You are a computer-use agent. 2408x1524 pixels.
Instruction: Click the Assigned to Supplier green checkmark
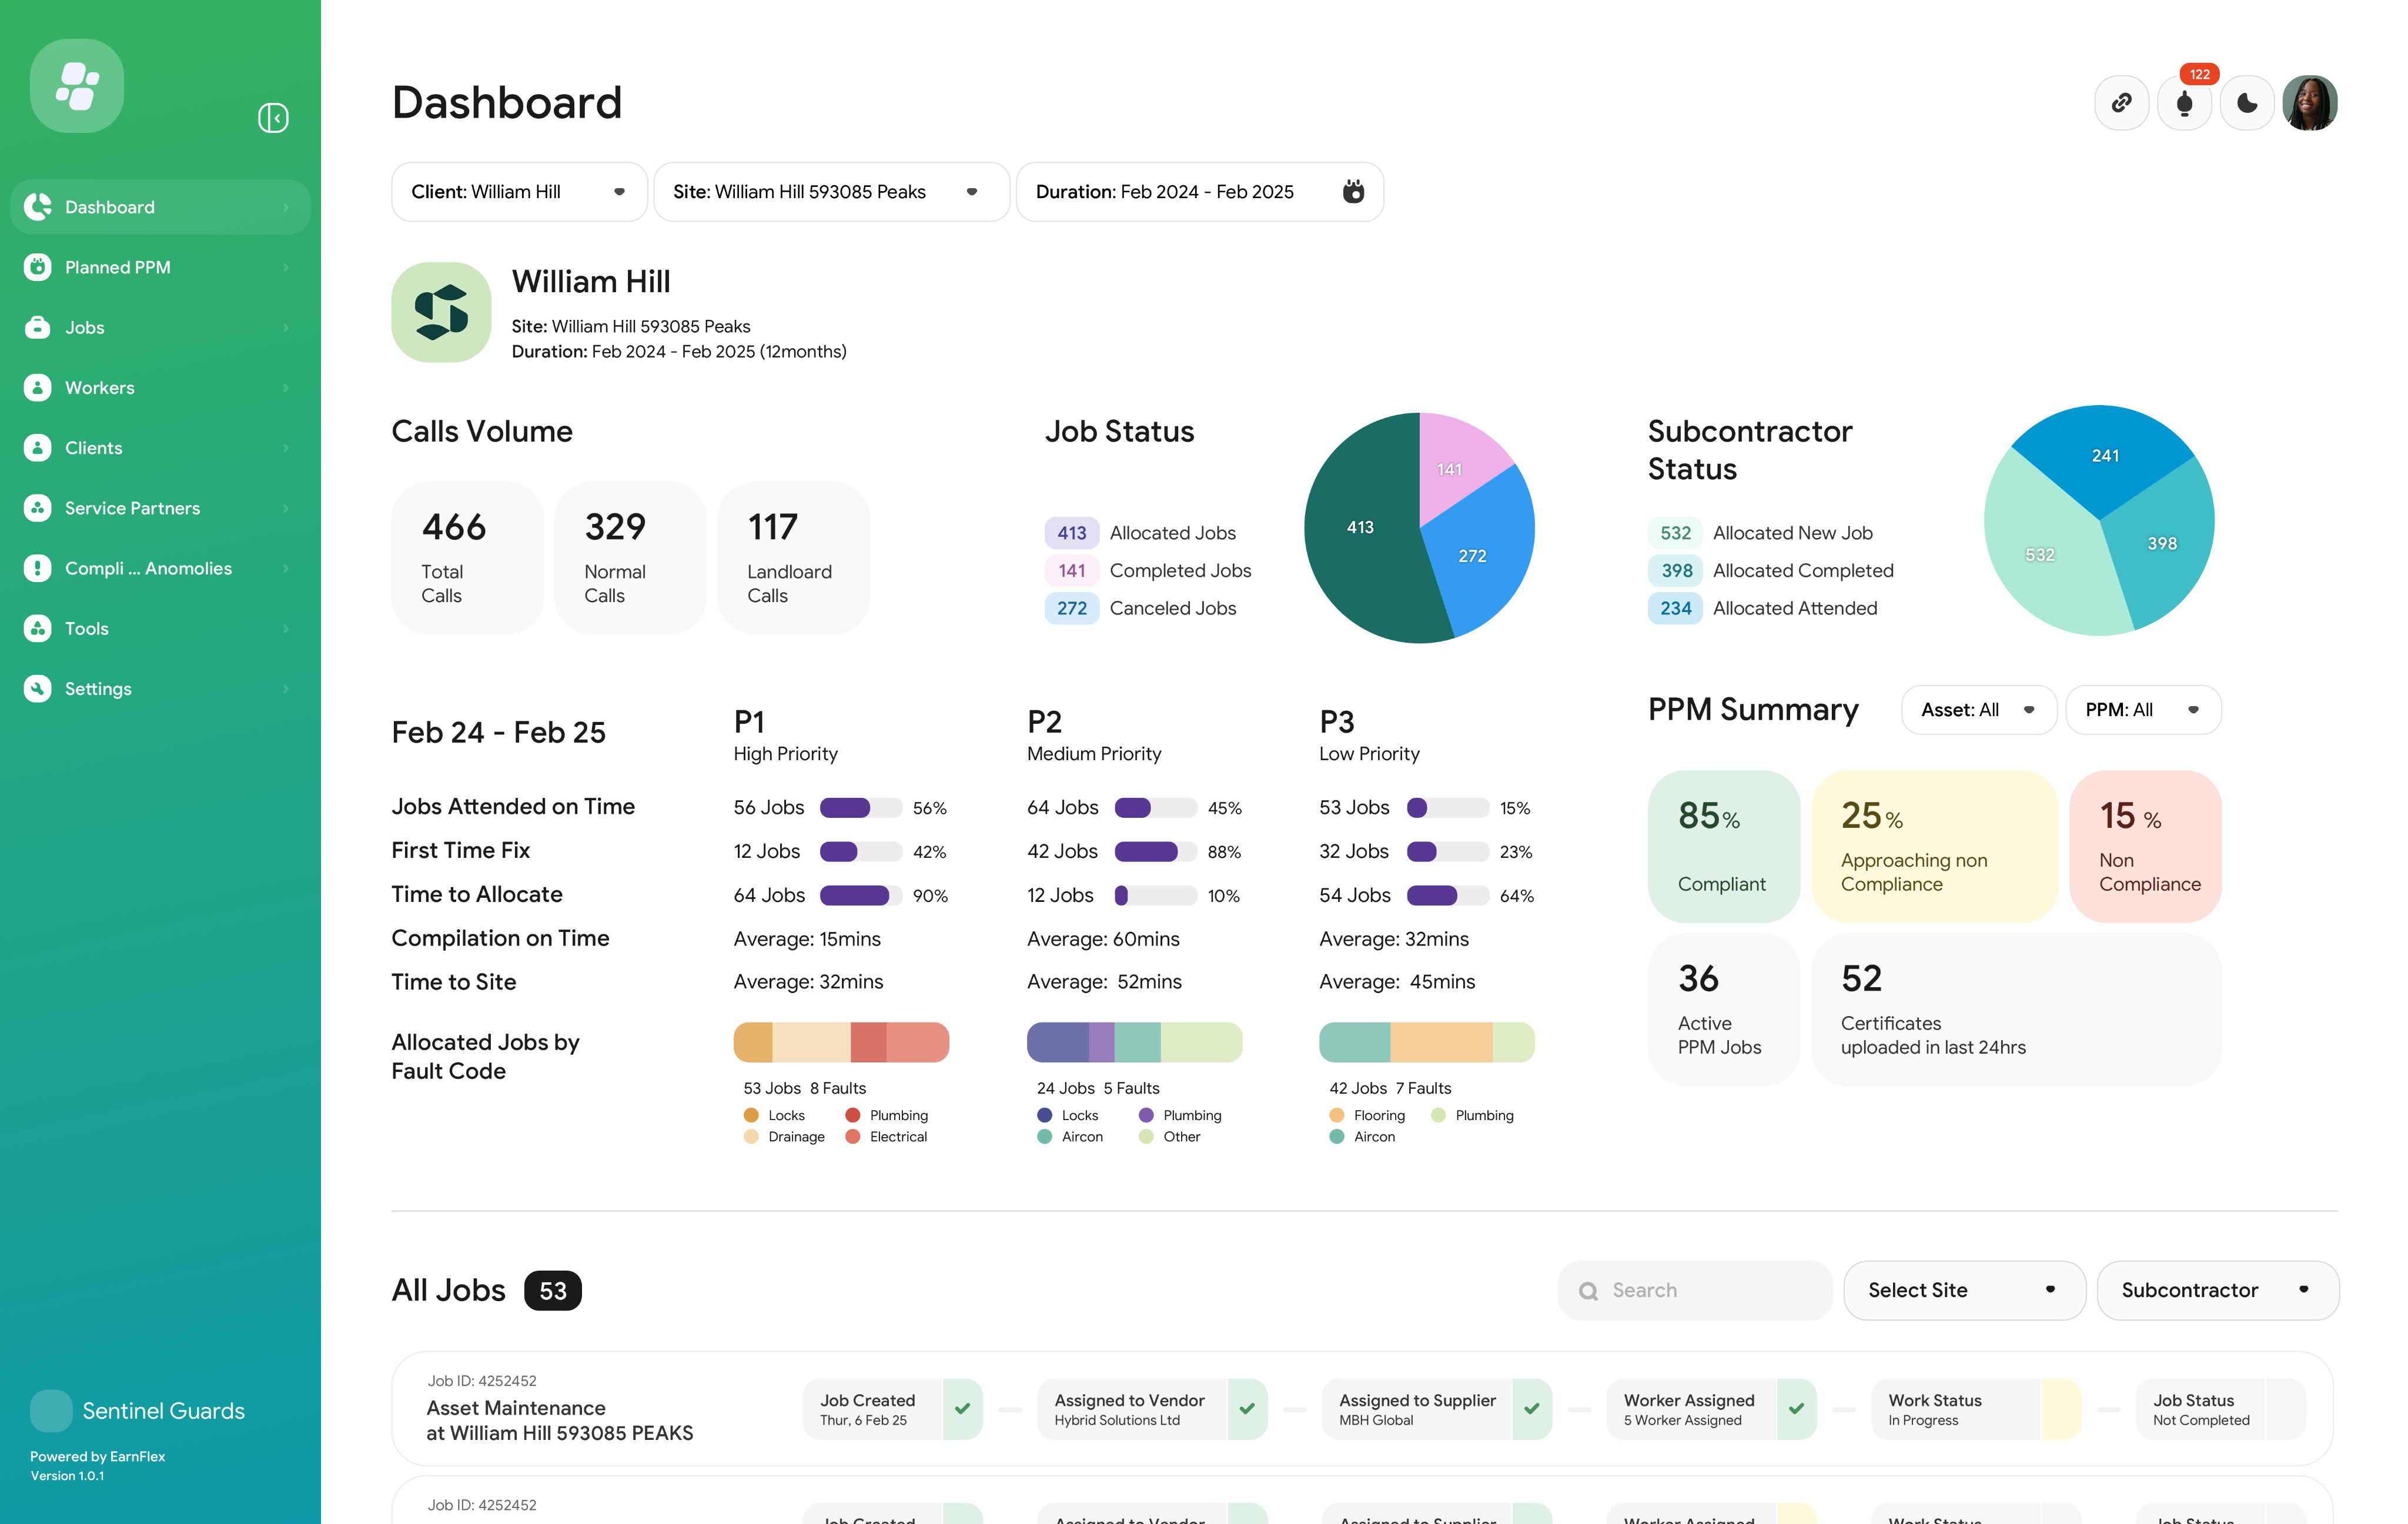coord(1532,1409)
